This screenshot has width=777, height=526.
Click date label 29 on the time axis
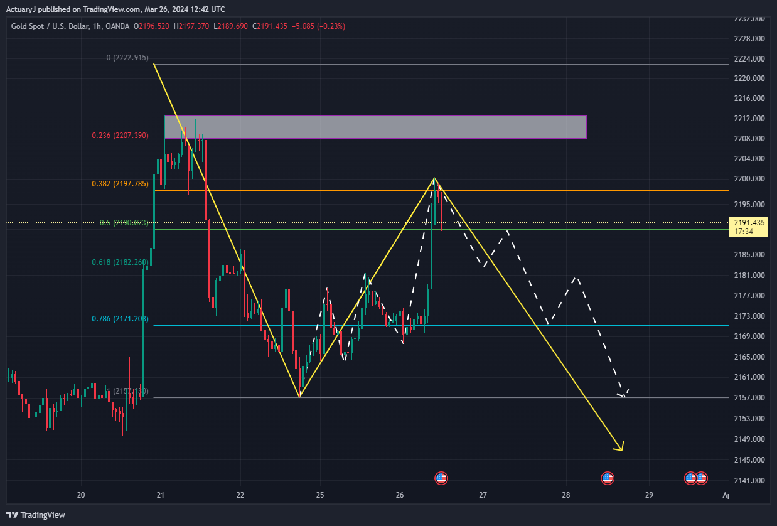click(649, 495)
